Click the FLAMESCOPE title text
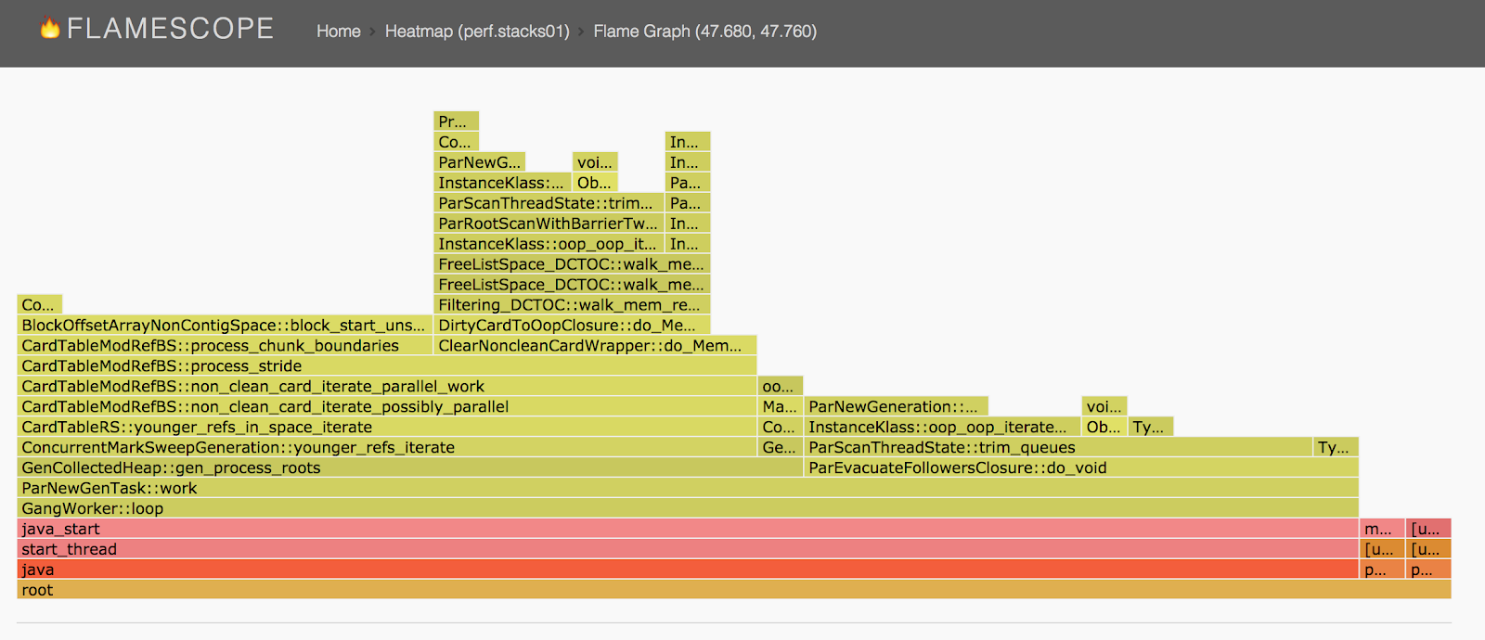Image resolution: width=1485 pixels, height=640 pixels. coord(170,29)
